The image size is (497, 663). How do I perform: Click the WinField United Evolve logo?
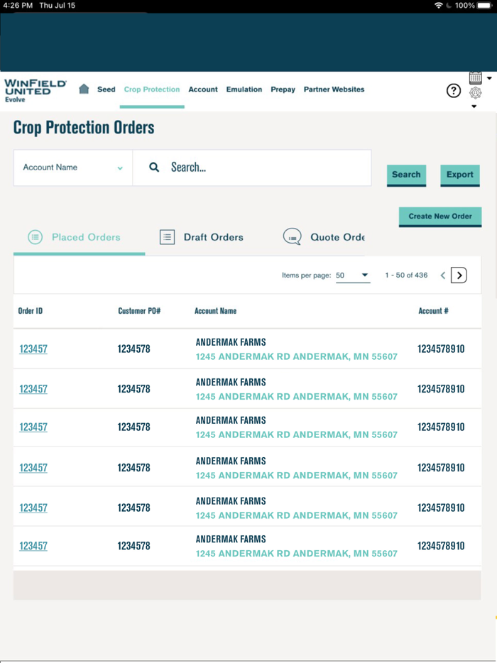[x=35, y=90]
